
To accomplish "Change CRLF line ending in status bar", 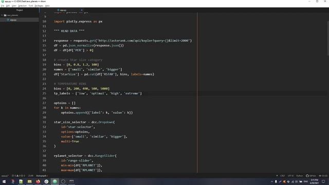I will [x=282, y=176].
